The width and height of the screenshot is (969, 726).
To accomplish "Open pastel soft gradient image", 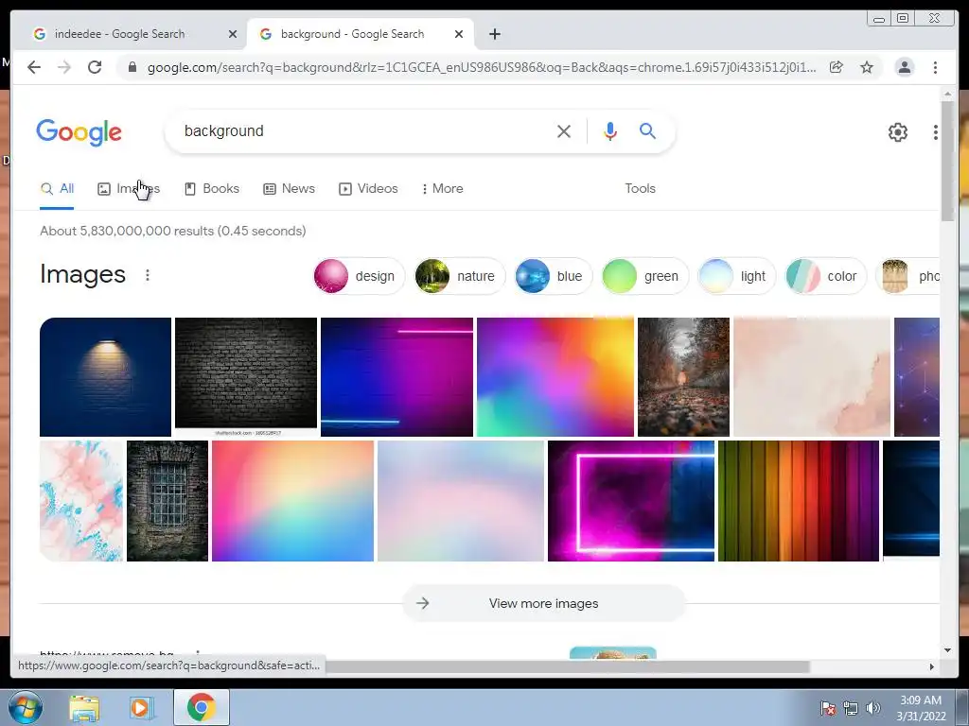I will click(461, 501).
